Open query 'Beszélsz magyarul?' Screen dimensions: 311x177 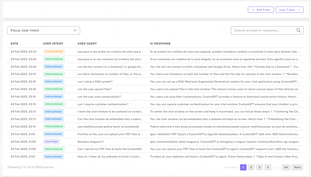[x=91, y=142]
